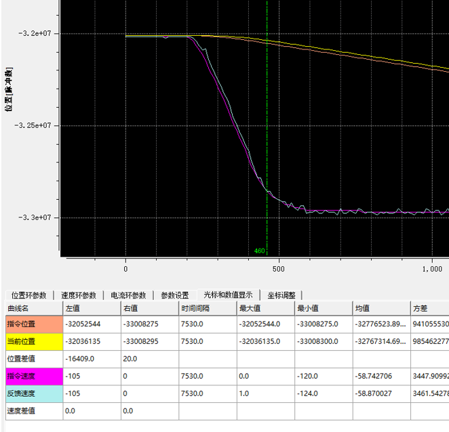Screen dimensions: 449x432
Task: Select the mean value -58.742706 cell
Action: coord(381,376)
